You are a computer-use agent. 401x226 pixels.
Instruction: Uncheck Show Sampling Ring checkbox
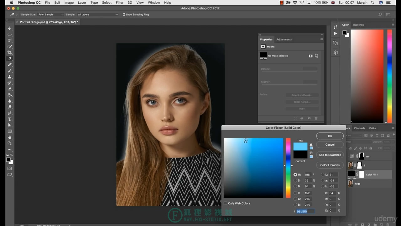pyautogui.click(x=124, y=14)
